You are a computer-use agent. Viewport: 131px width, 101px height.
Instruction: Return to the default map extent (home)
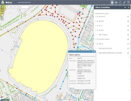(x=2, y=15)
